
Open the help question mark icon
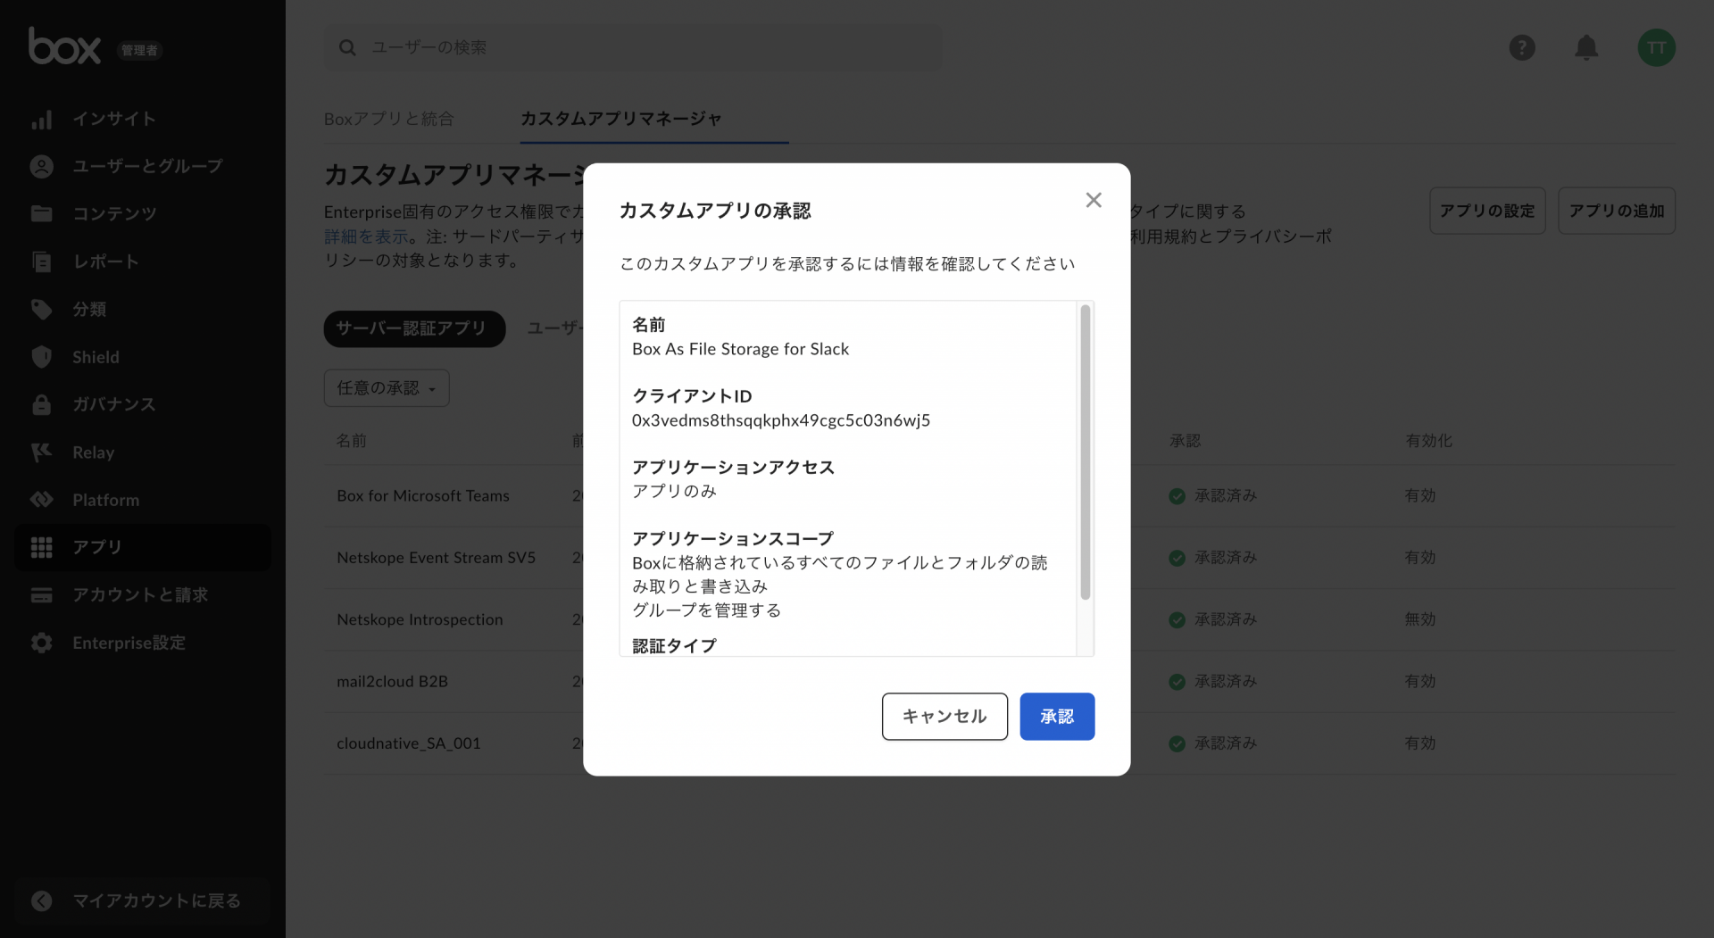tap(1522, 47)
